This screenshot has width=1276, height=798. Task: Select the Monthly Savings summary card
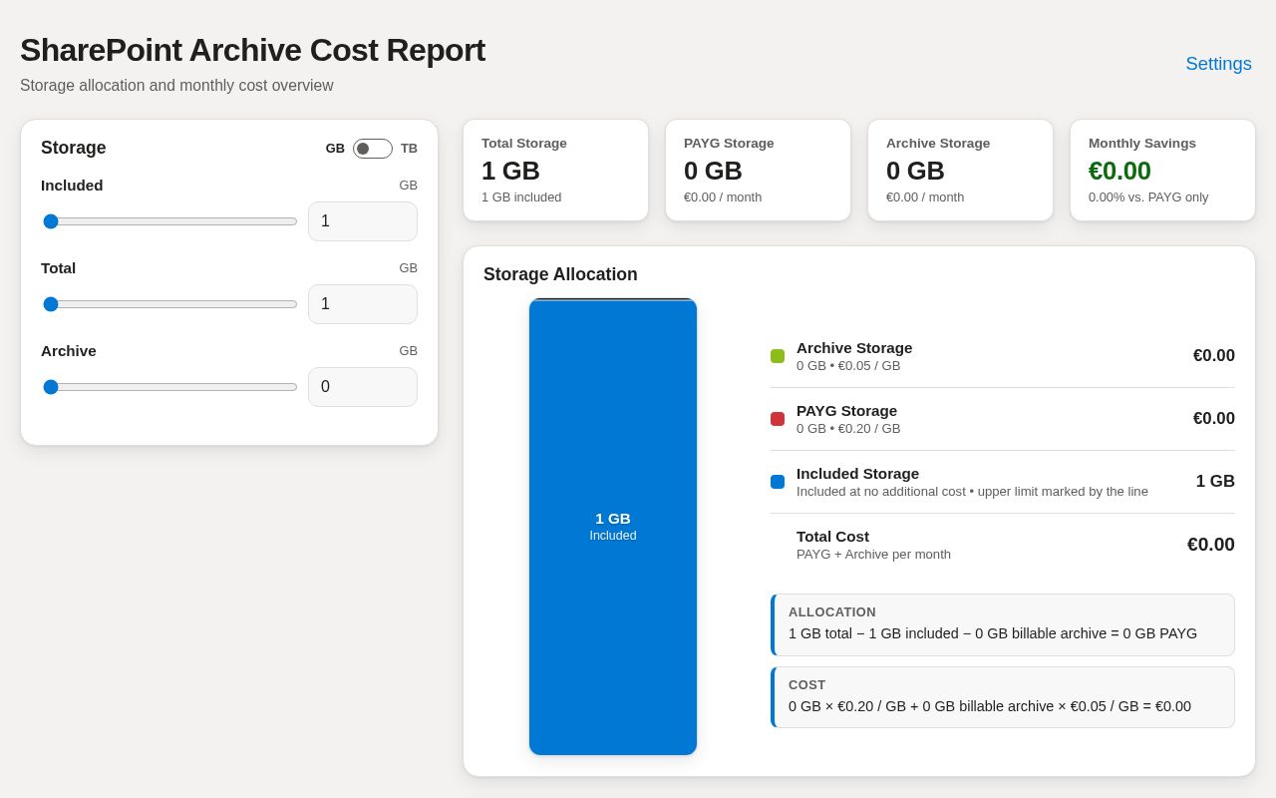[1163, 171]
